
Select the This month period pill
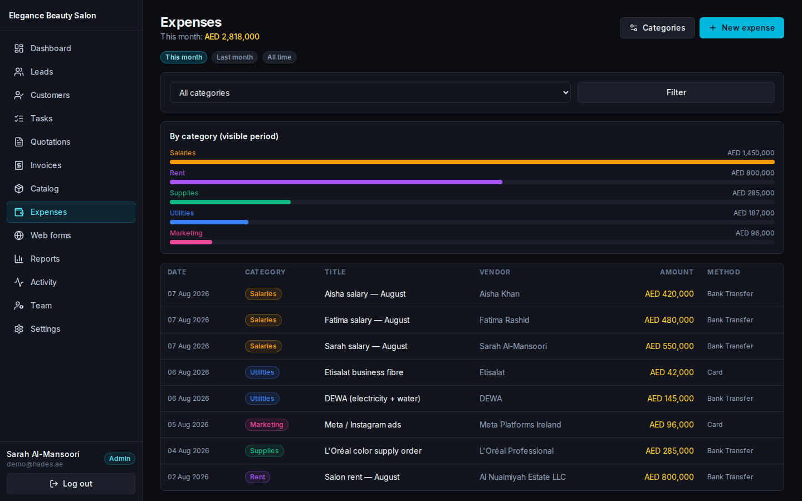[184, 57]
